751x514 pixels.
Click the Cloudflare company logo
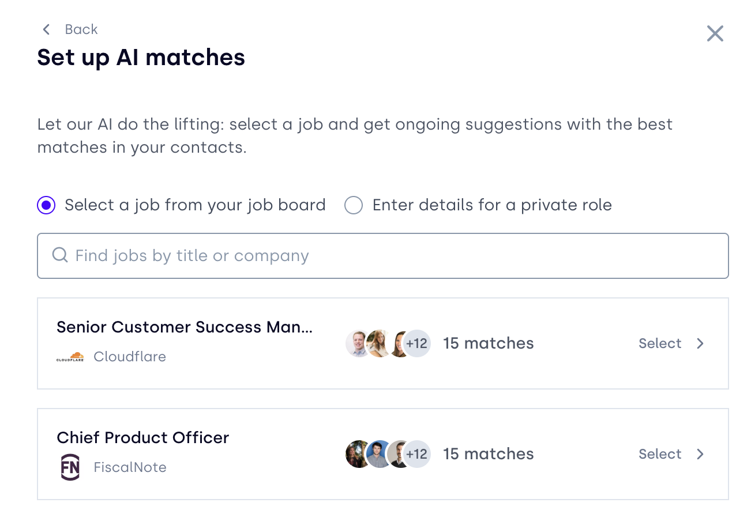(x=70, y=357)
